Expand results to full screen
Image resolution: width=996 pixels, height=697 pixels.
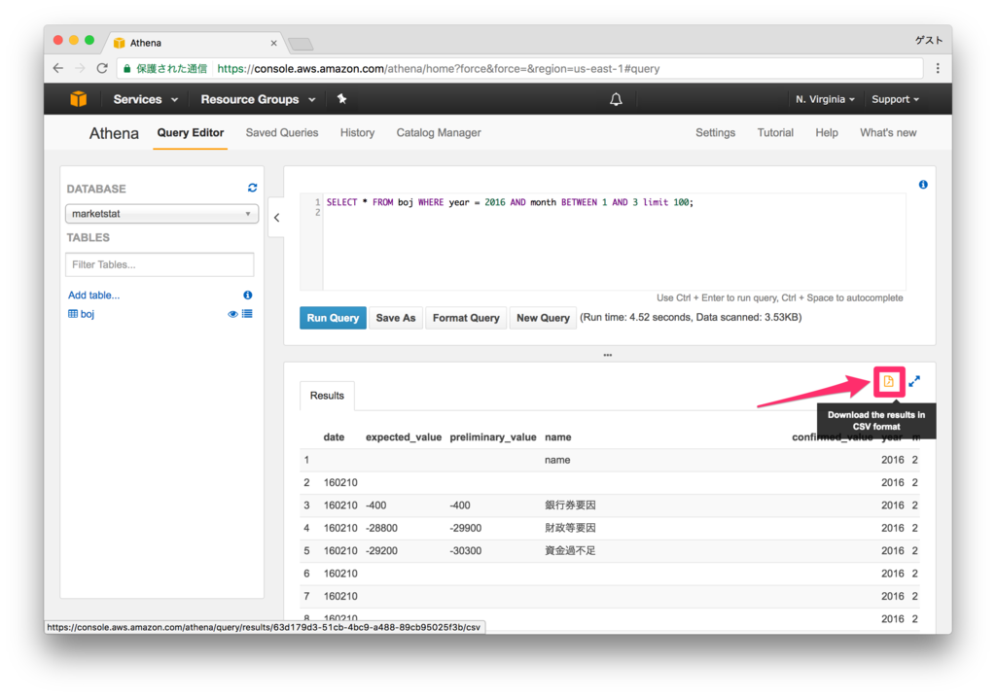(x=914, y=381)
